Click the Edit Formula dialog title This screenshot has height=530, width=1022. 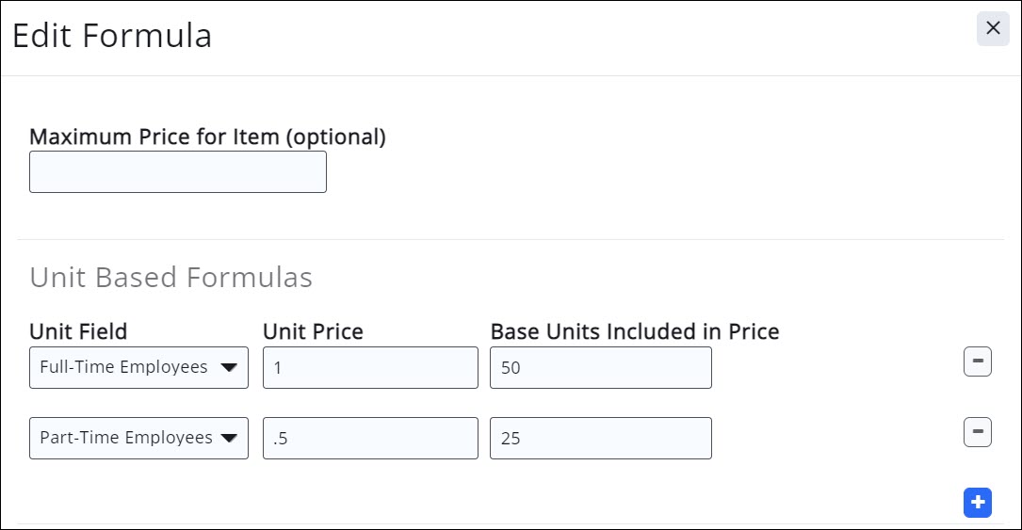[112, 36]
